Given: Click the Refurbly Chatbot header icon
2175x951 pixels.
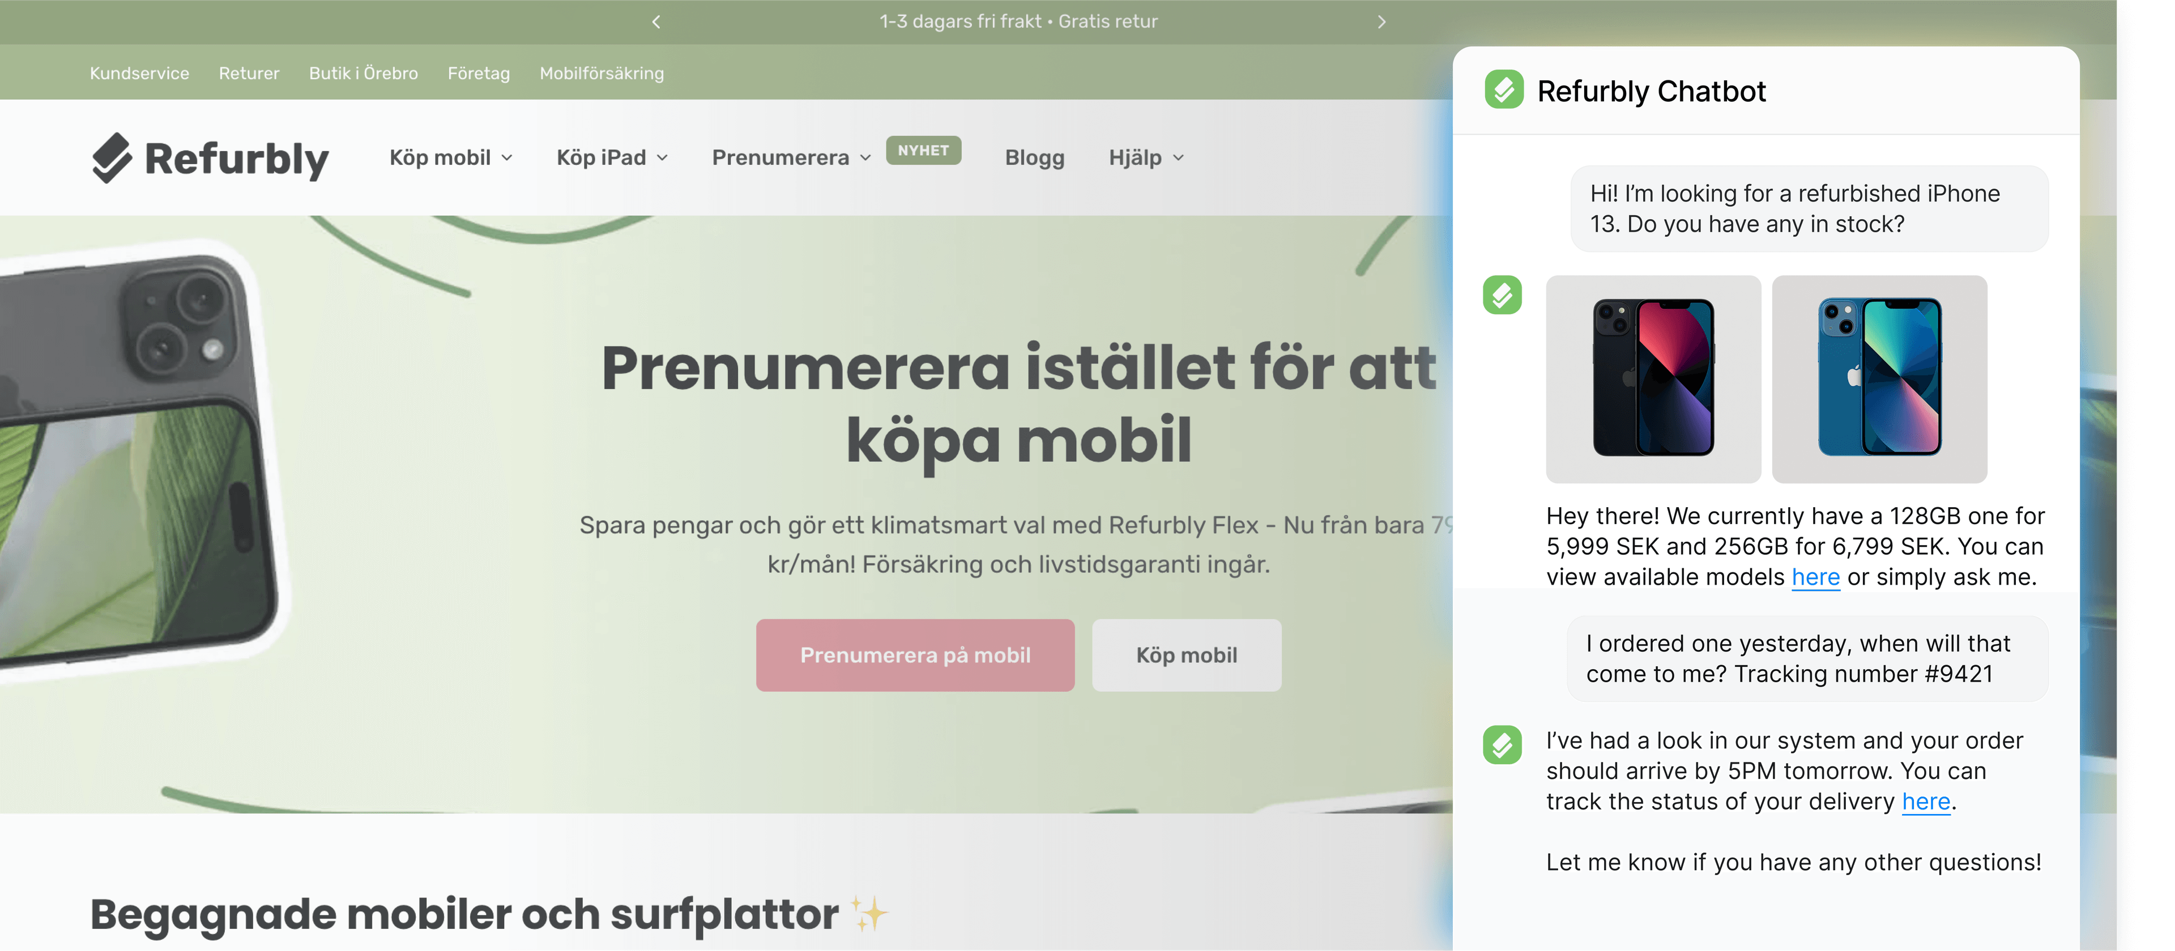Looking at the screenshot, I should coord(1504,89).
